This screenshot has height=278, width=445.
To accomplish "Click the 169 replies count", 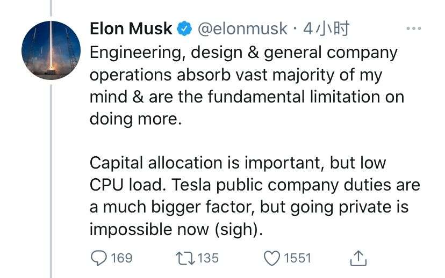I will coord(121,258).
